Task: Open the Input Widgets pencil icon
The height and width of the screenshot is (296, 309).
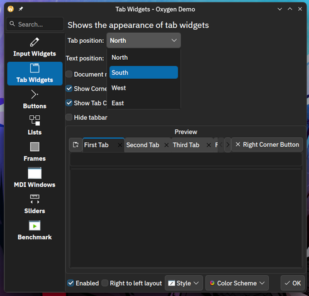Action: (x=35, y=42)
